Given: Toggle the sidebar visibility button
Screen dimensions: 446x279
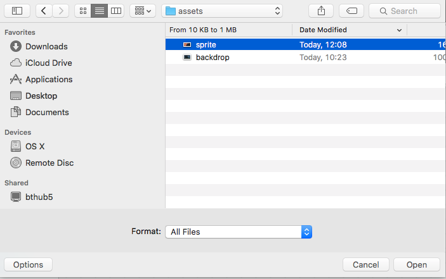Looking at the screenshot, I should pos(16,11).
